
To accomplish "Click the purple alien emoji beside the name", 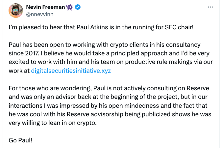I will tap(70, 7).
